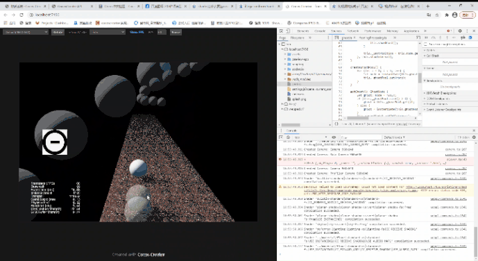Open the browser profile avatar

coord(454,15)
